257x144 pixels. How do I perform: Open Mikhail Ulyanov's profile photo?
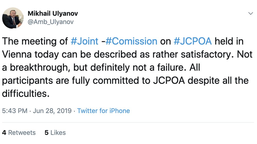tap(13, 18)
